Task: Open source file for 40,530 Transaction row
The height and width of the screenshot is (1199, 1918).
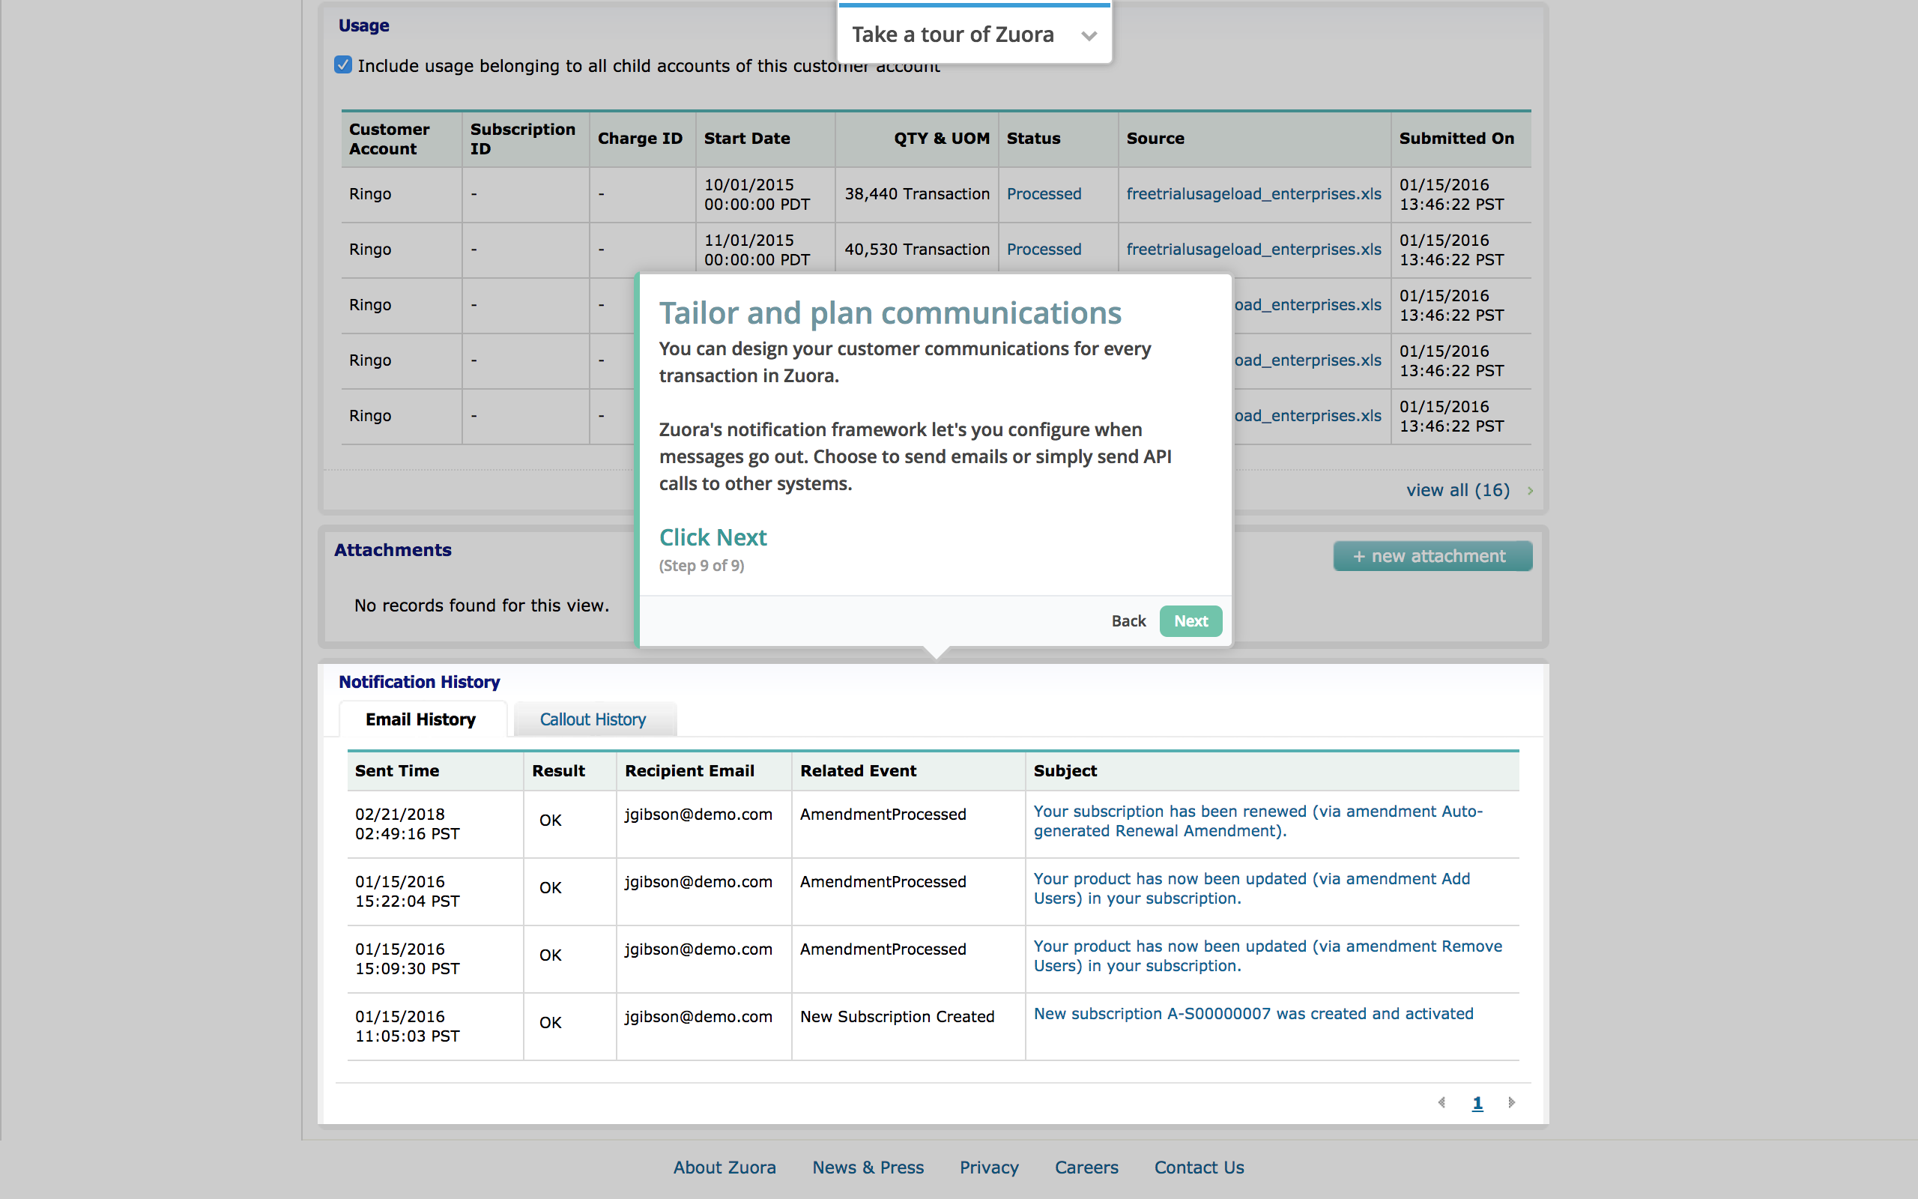Action: (1253, 250)
